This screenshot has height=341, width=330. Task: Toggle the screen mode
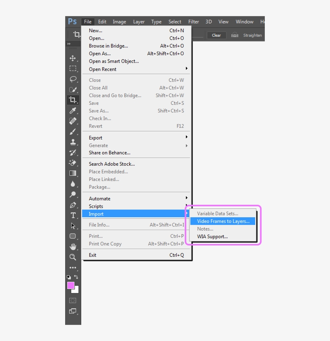pyautogui.click(x=73, y=311)
